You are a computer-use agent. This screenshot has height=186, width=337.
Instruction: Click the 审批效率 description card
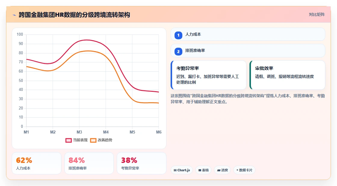(x=287, y=75)
